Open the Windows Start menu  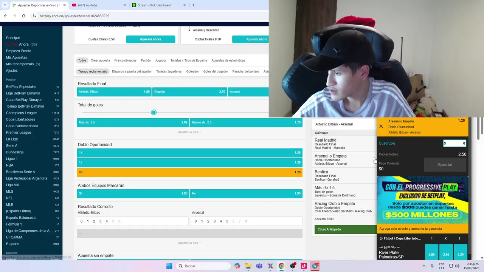(169, 266)
